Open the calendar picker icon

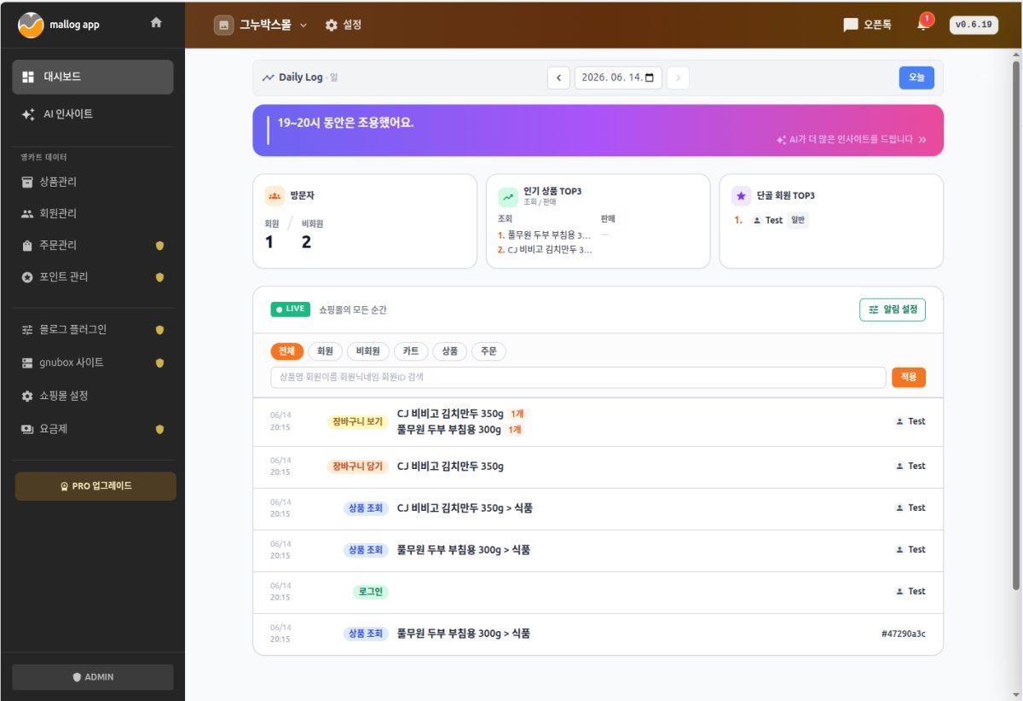click(650, 78)
